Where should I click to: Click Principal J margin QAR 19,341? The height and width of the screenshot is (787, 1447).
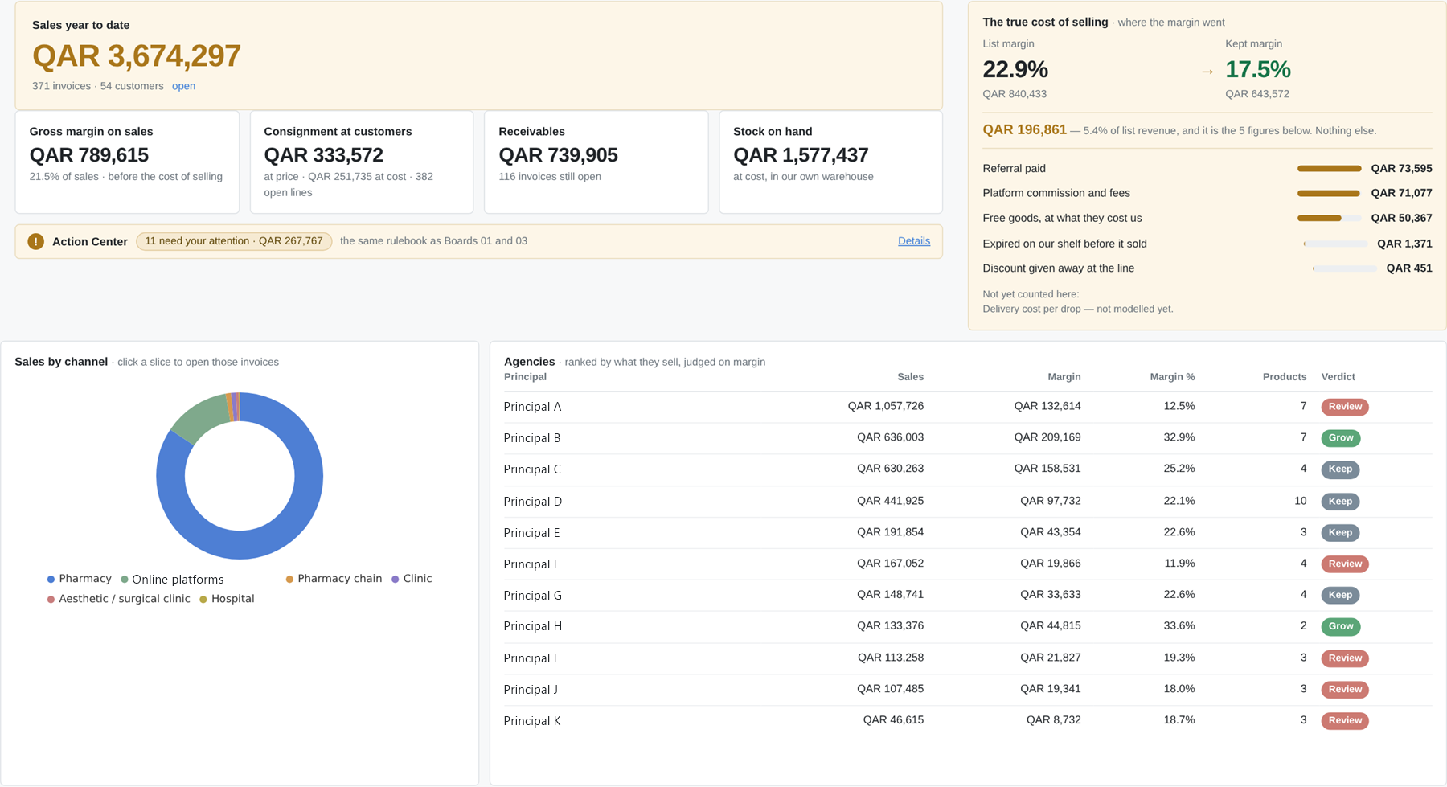1051,689
